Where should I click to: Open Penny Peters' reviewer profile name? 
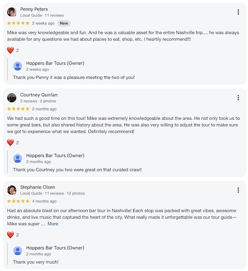(x=34, y=9)
